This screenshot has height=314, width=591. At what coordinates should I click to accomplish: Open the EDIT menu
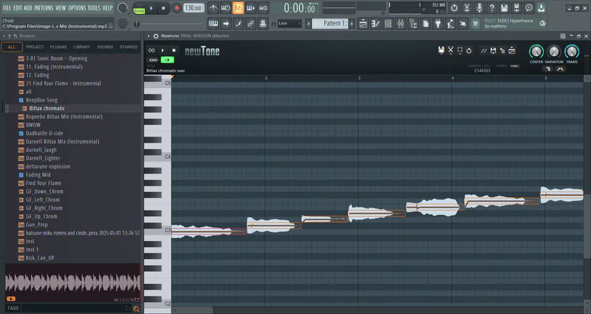click(x=17, y=7)
